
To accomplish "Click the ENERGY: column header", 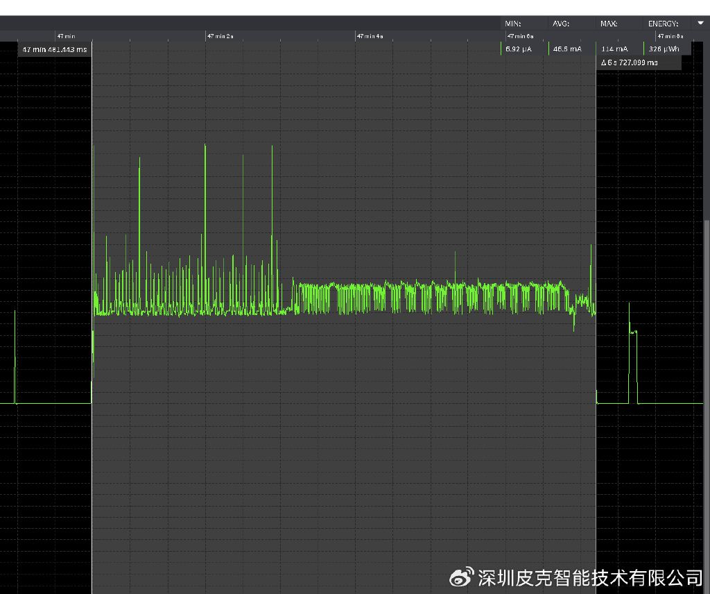I will pos(663,24).
